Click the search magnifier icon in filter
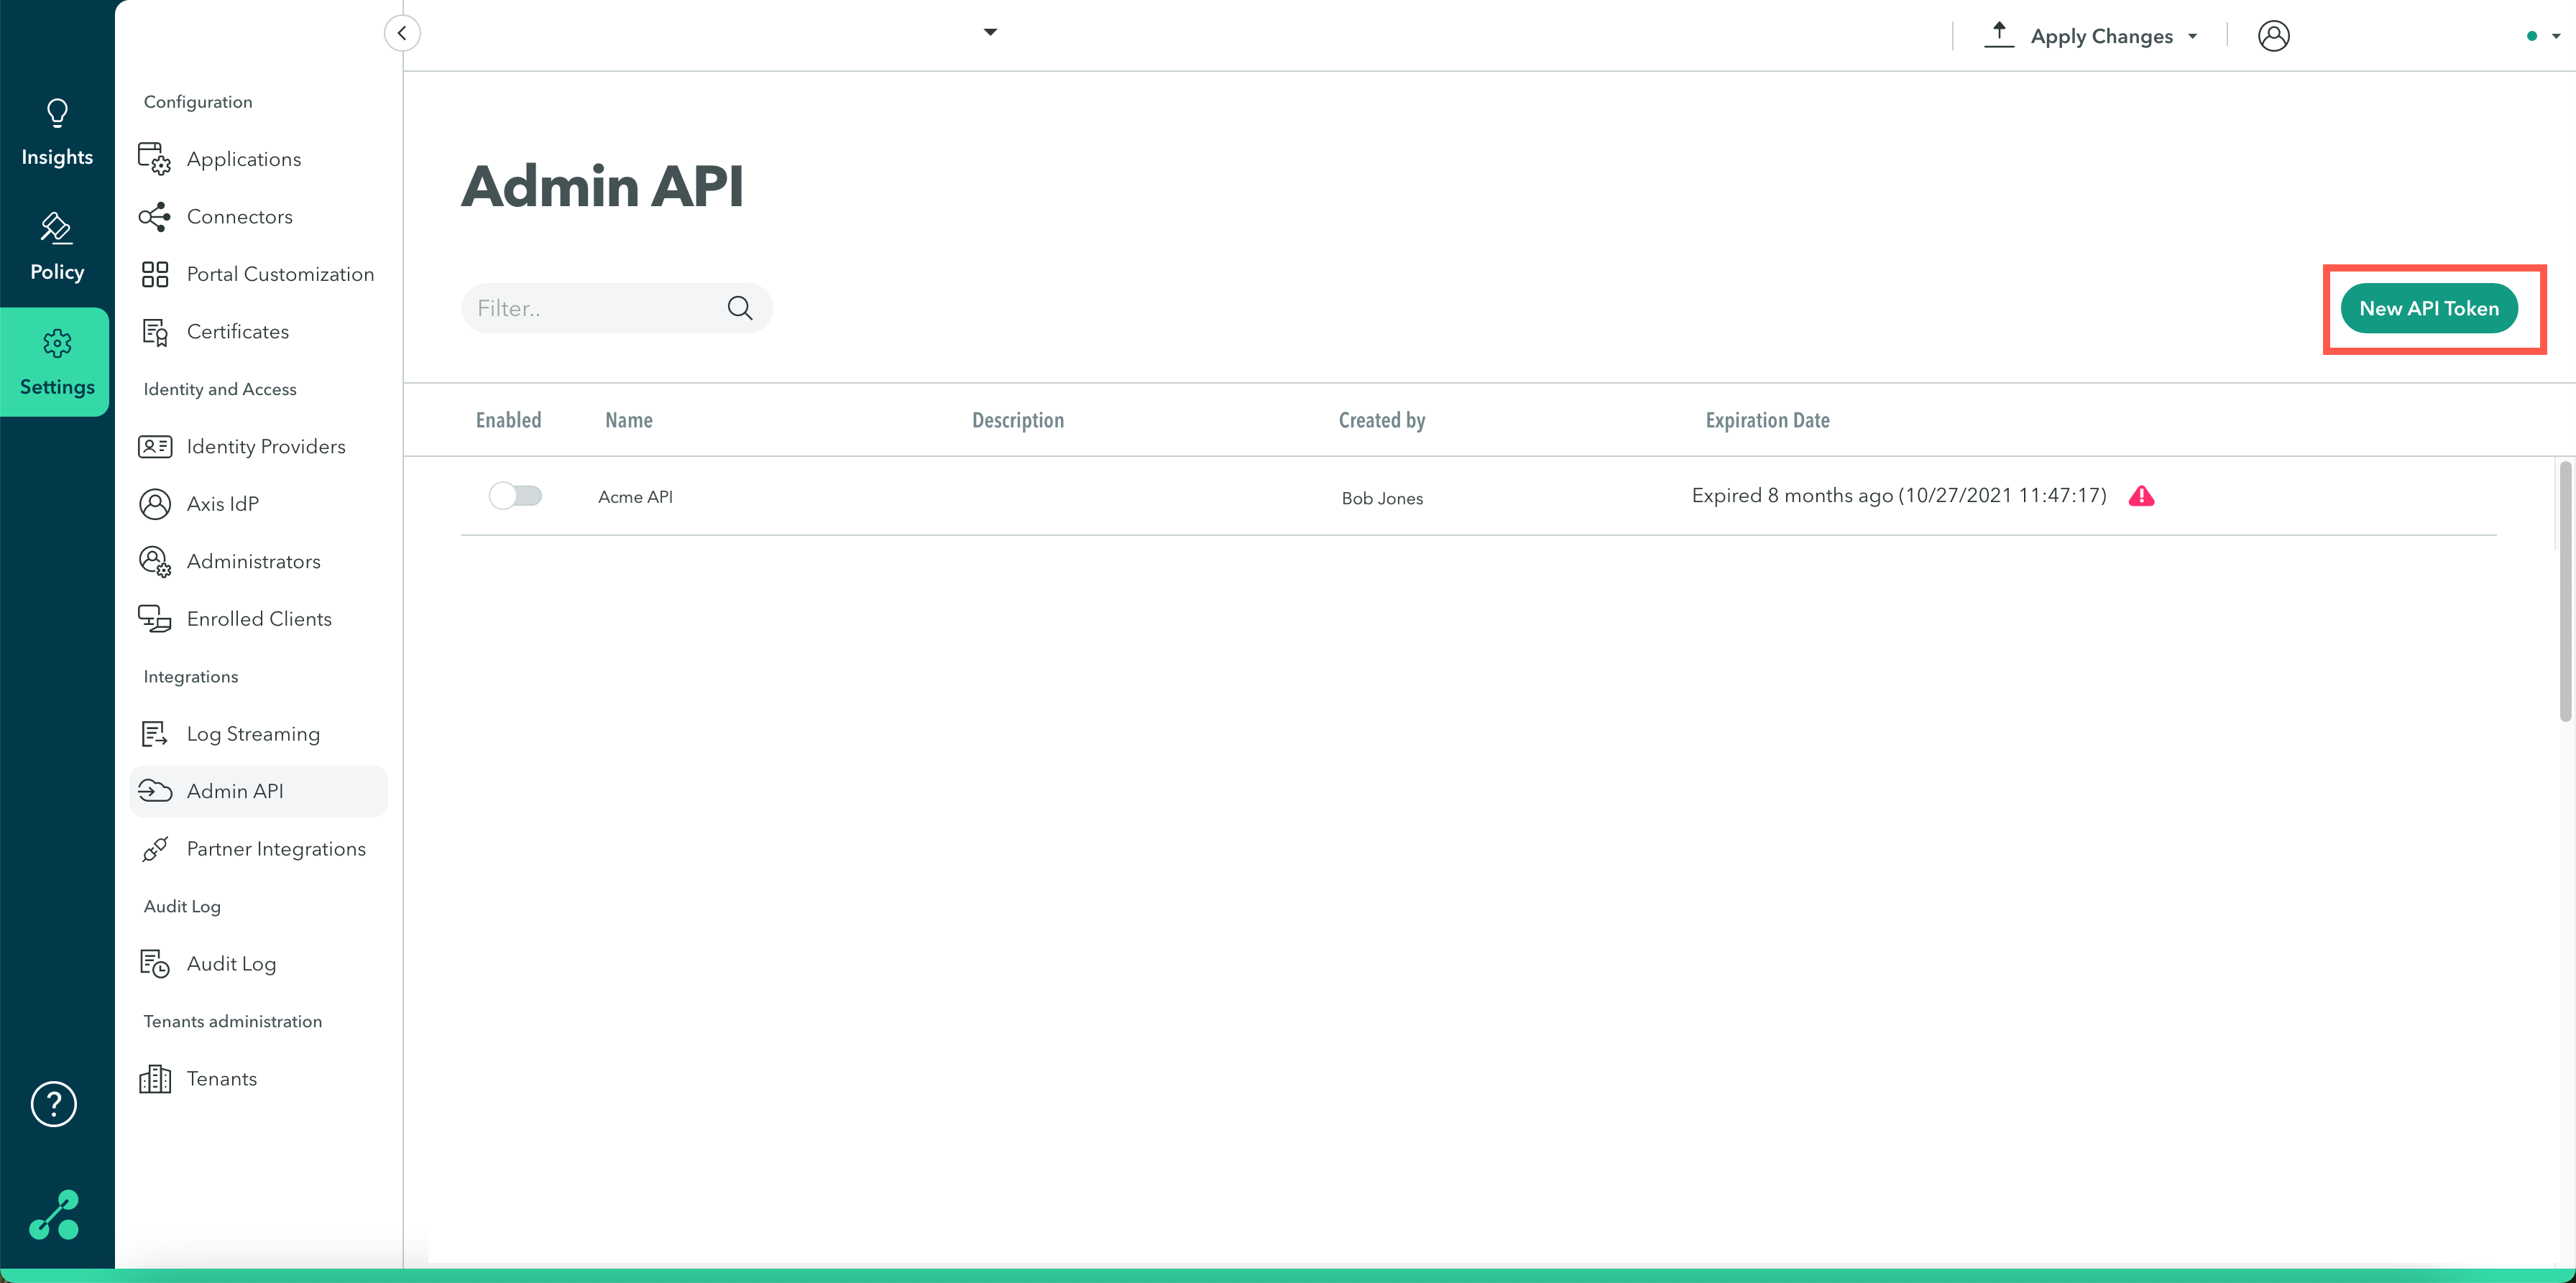Viewport: 2576px width, 1283px height. (739, 307)
